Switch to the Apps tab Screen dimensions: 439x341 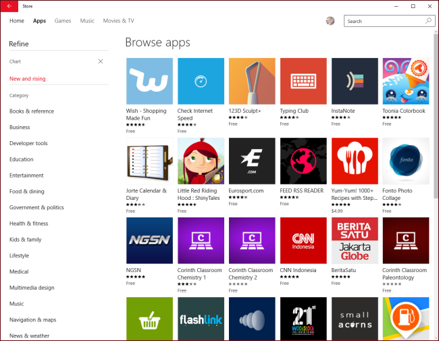(x=39, y=21)
